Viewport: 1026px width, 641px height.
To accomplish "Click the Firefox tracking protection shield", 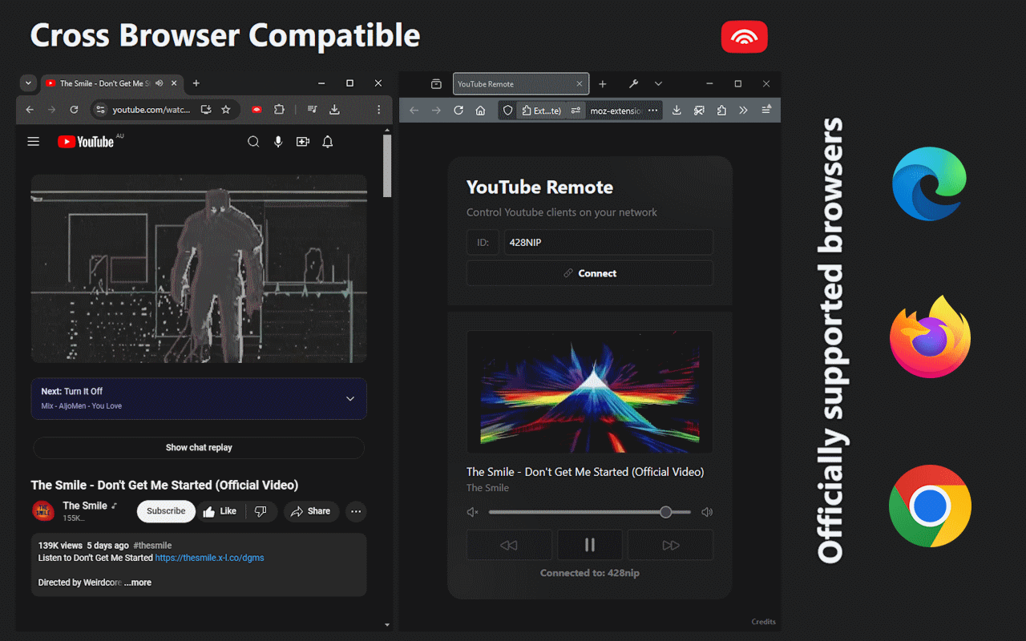I will coord(507,110).
